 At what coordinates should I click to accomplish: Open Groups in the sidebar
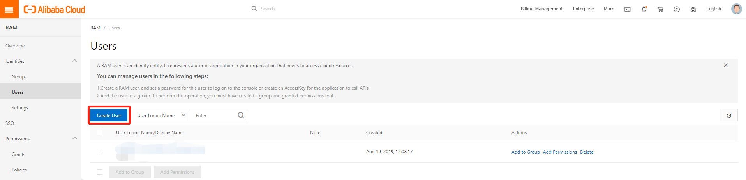19,77
